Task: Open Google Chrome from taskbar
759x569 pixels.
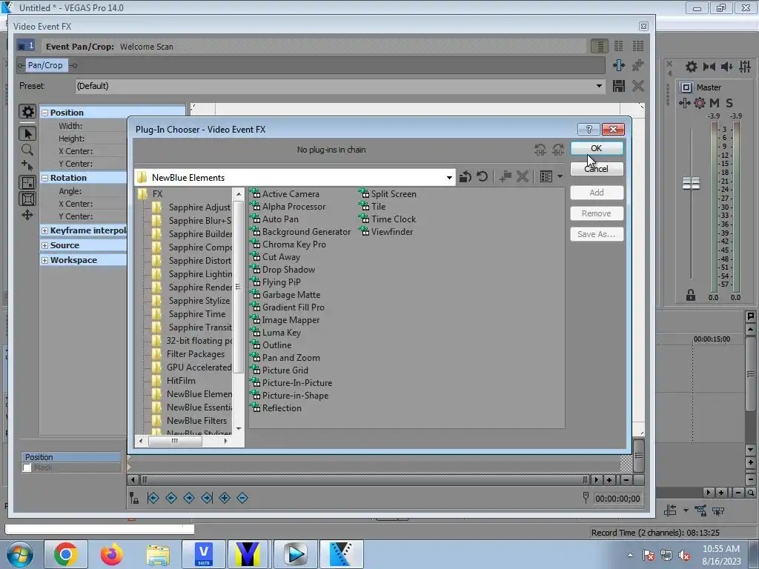Action: coord(66,554)
